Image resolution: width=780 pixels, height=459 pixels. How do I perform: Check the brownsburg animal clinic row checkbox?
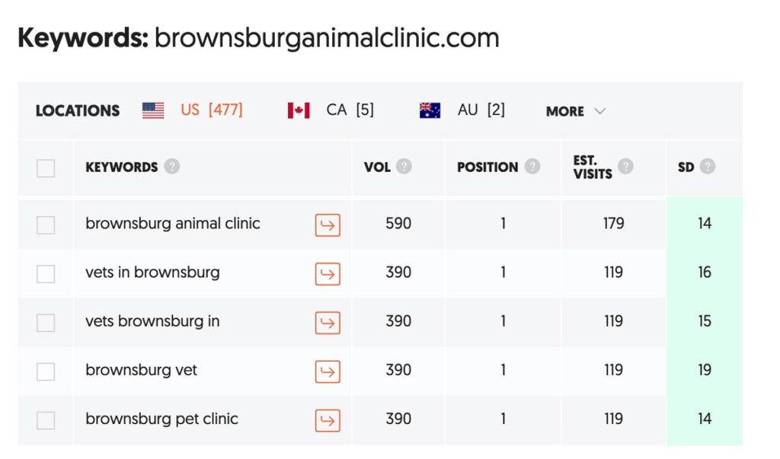(x=46, y=225)
